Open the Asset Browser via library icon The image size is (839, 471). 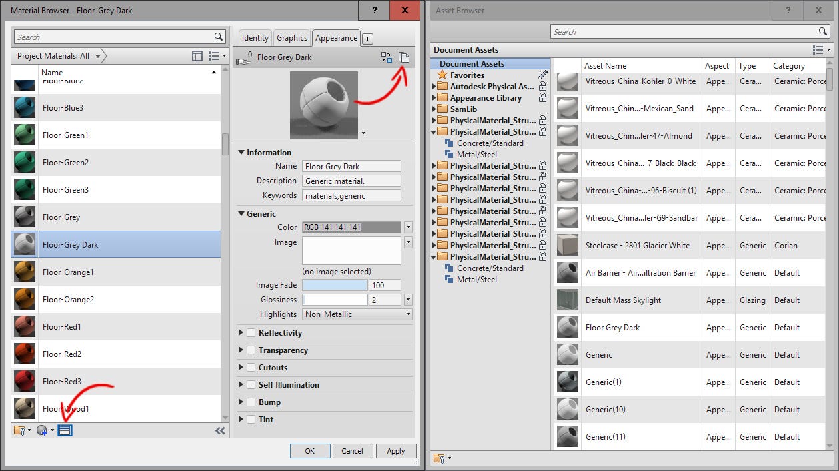65,430
